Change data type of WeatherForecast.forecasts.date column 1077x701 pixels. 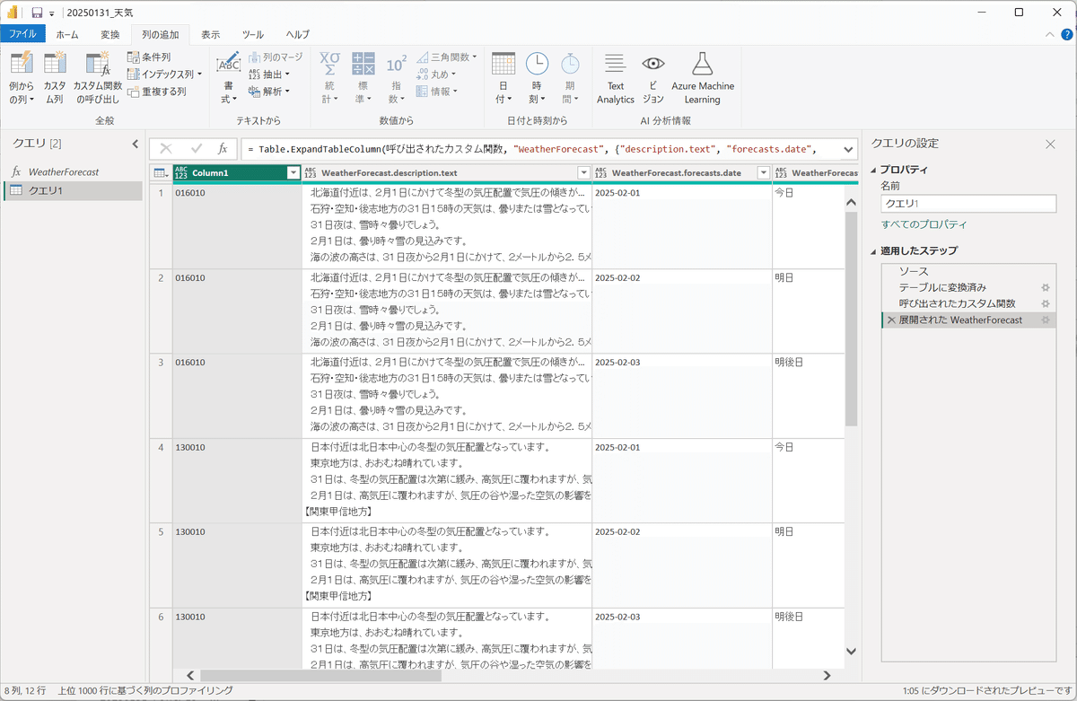click(601, 173)
